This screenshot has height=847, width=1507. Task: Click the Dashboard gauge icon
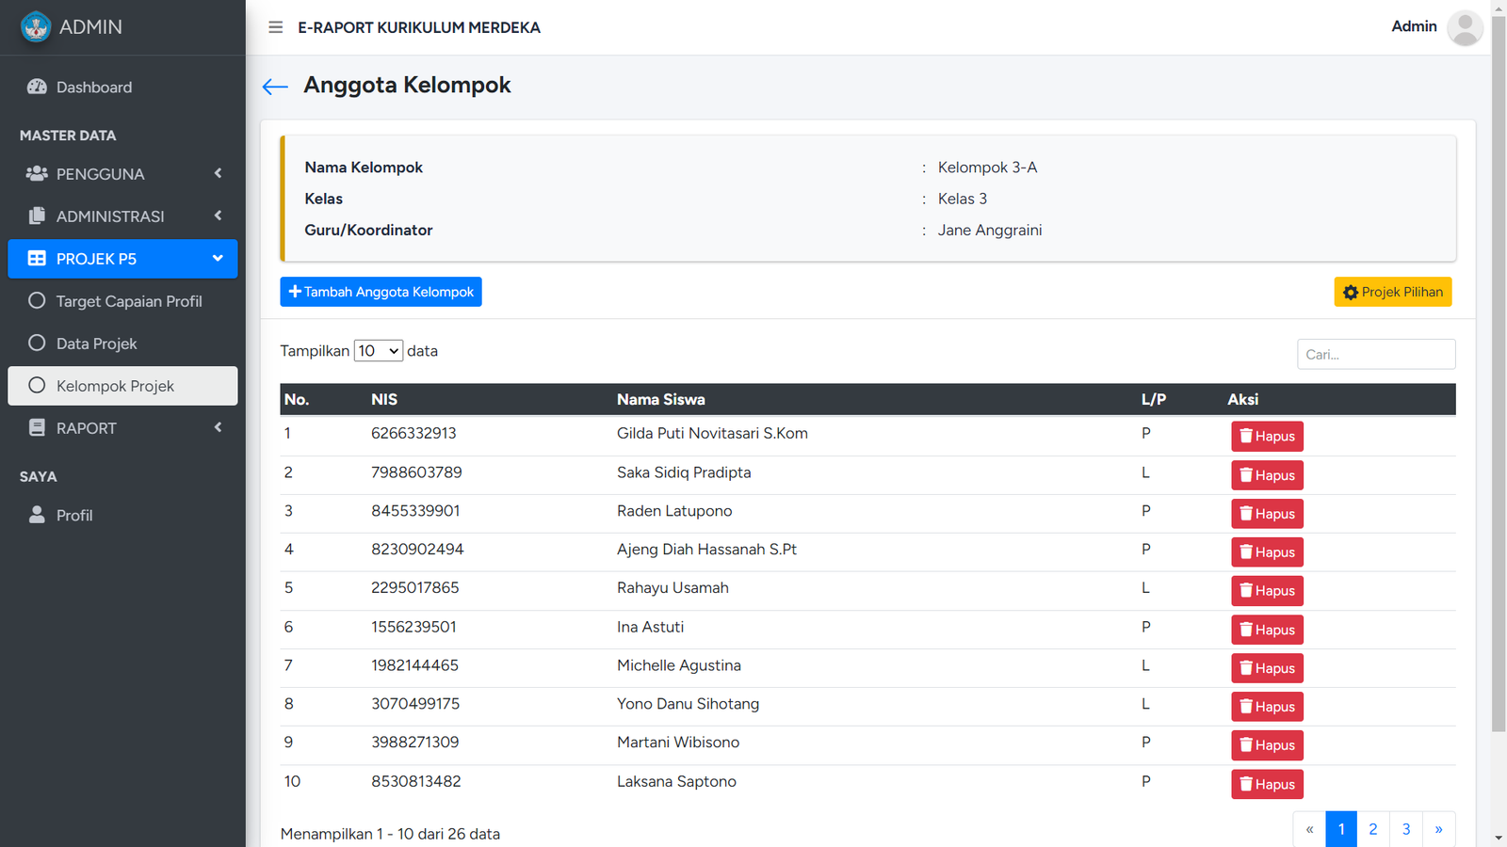click(37, 87)
